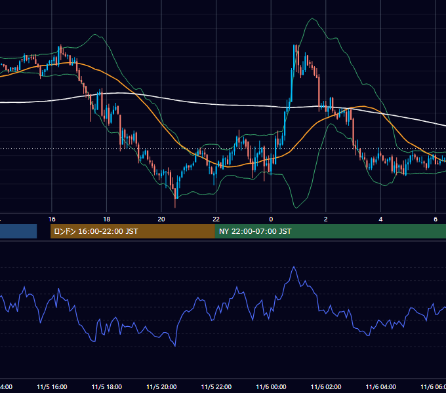Click the lowest trough of the blue oscillator line
The width and height of the screenshot is (446, 393).
click(175, 346)
